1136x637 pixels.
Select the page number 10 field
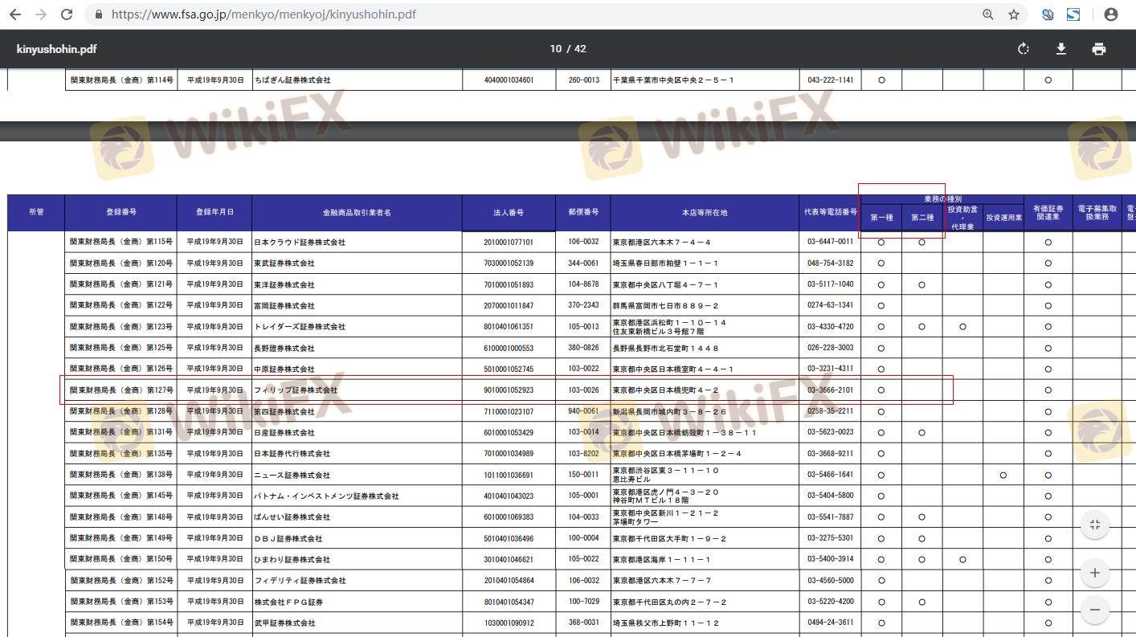(555, 49)
